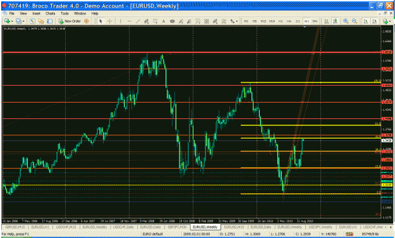Viewport: 395px width, 238px height.
Task: Click 'For Help, press F1' status text
Action: [x=16, y=234]
